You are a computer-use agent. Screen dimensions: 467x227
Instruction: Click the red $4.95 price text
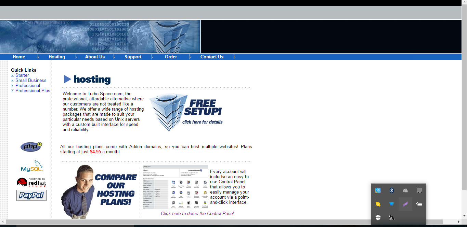(x=95, y=152)
